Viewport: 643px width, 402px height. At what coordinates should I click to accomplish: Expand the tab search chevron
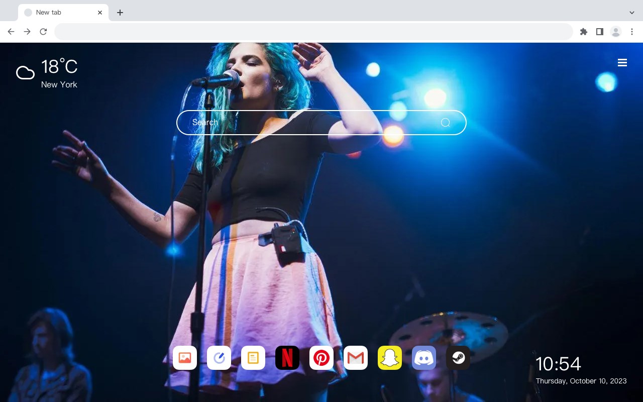click(632, 13)
